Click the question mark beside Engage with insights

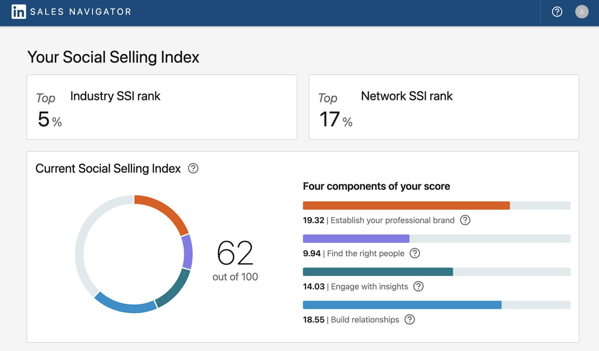[418, 287]
